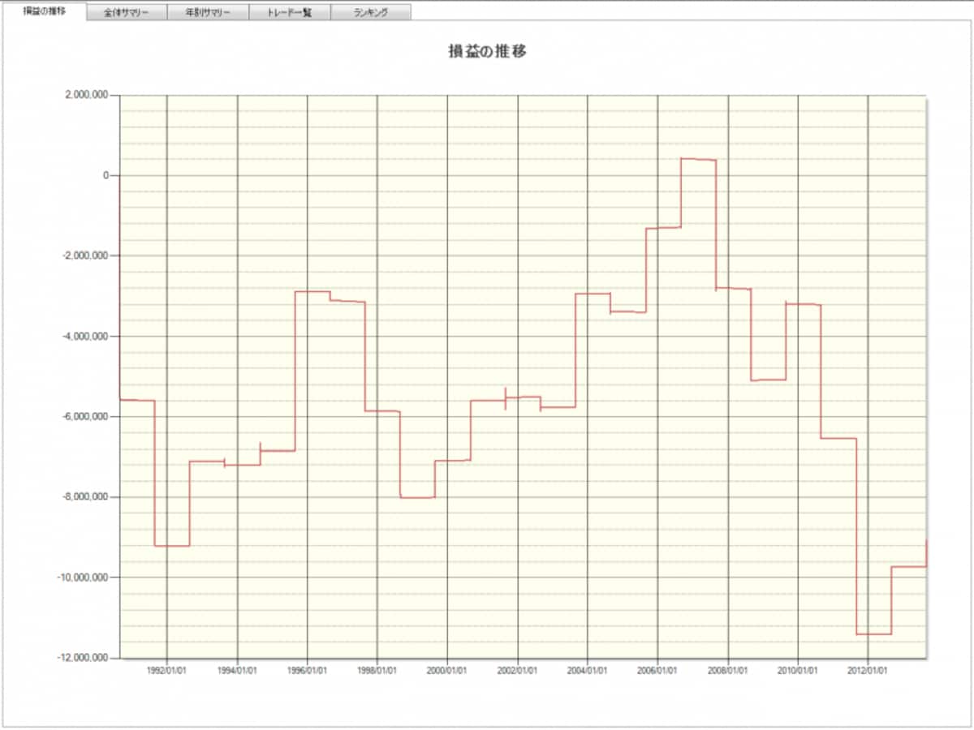Click the lowest plateau of the line near 2012
The height and width of the screenshot is (730, 974).
[874, 634]
